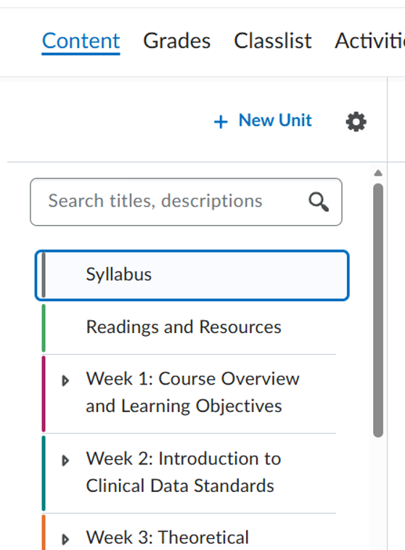The height and width of the screenshot is (550, 405).
Task: Go to the Classlist tab
Action: pyautogui.click(x=273, y=41)
